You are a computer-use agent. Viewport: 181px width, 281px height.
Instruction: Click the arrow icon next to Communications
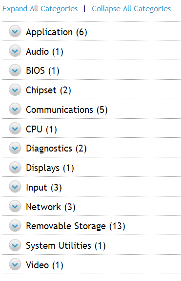(15, 109)
